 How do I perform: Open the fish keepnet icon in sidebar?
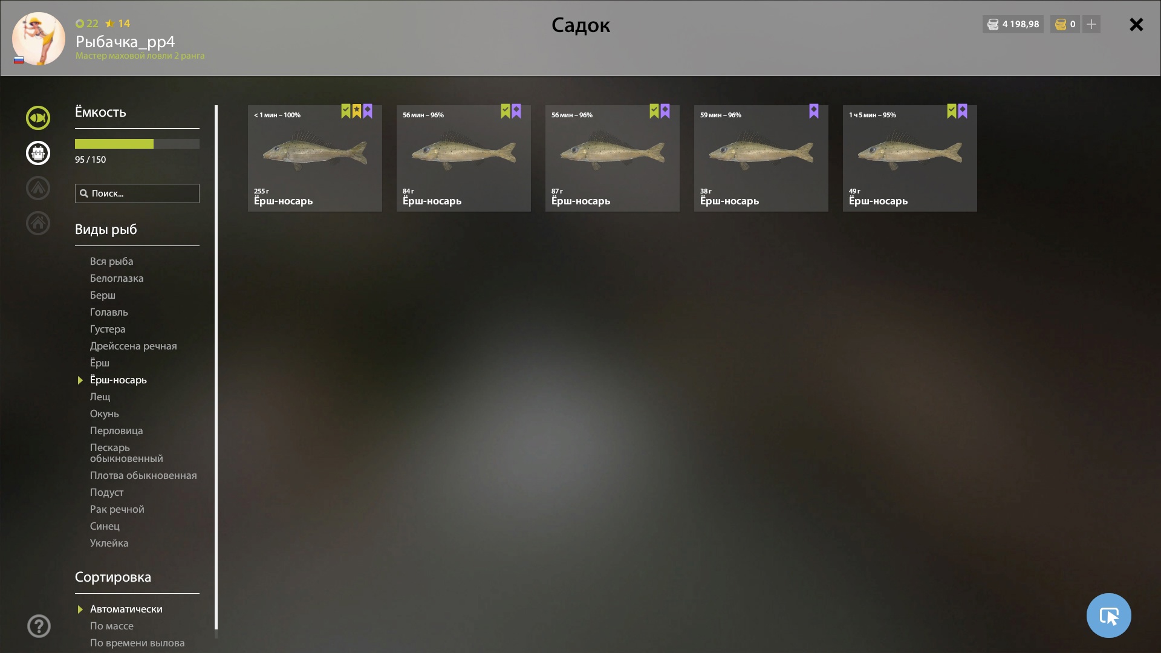(x=37, y=118)
